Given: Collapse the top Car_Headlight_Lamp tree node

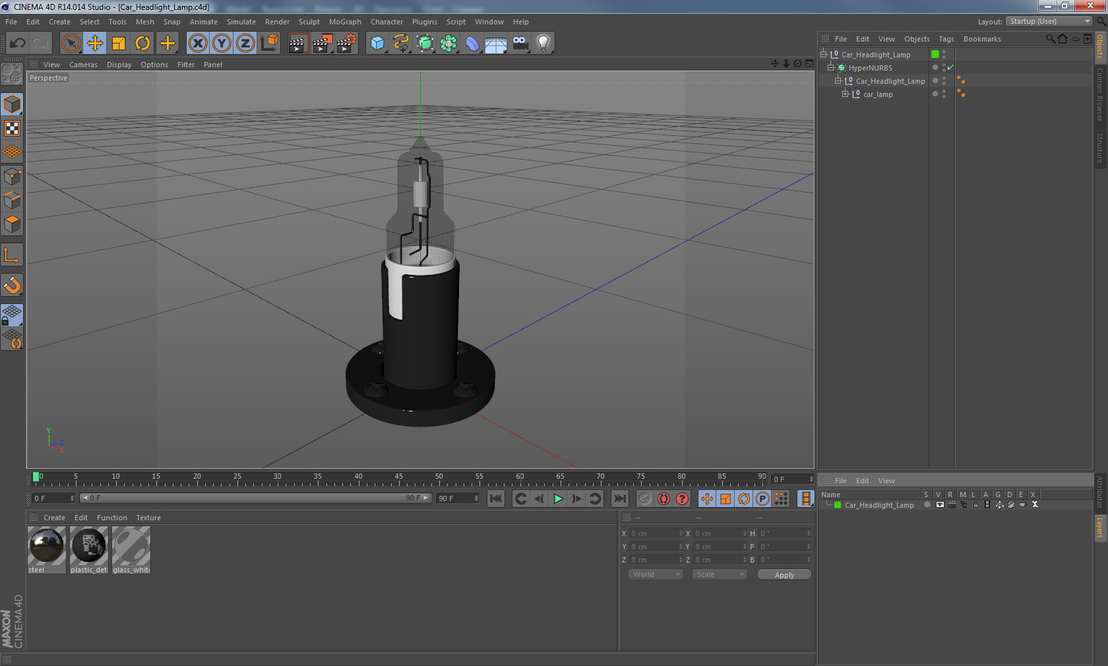Looking at the screenshot, I should [824, 54].
